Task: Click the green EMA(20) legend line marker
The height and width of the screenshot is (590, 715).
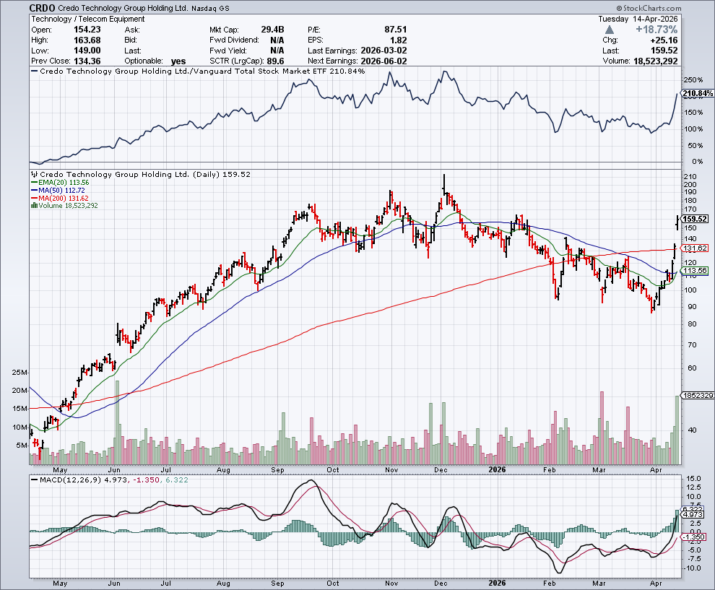Action: point(33,183)
